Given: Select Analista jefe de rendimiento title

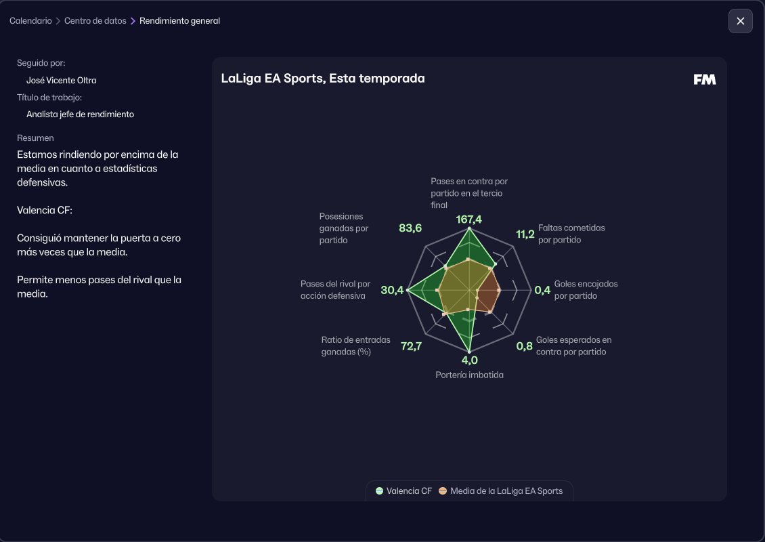Looking at the screenshot, I should point(80,114).
